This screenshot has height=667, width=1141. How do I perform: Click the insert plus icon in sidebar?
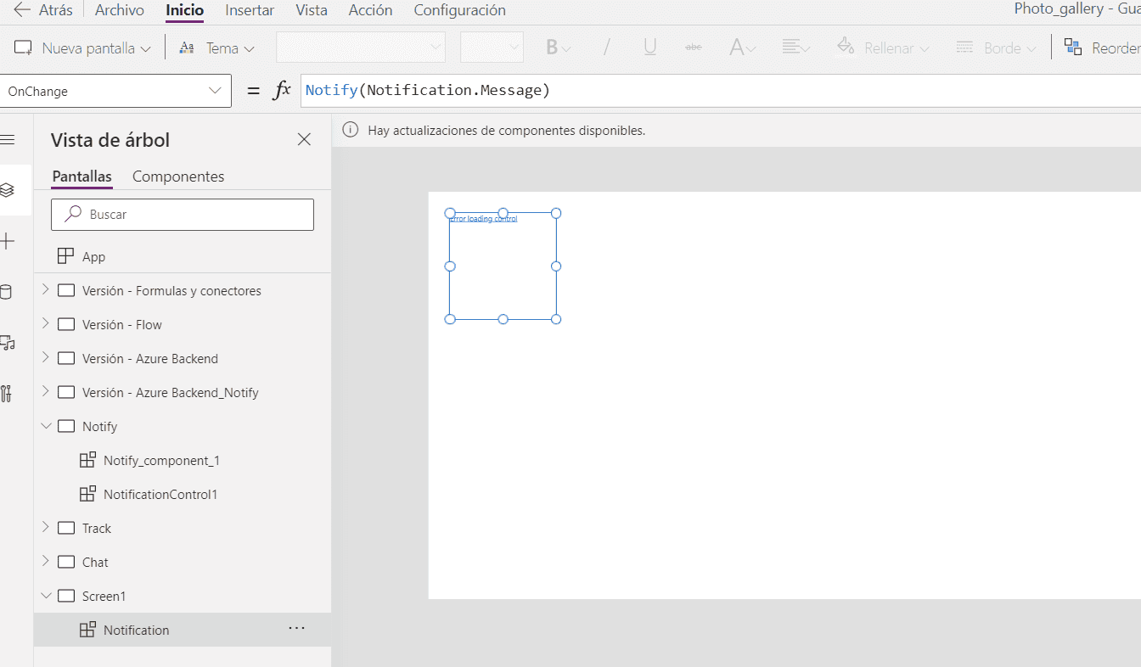[7, 242]
